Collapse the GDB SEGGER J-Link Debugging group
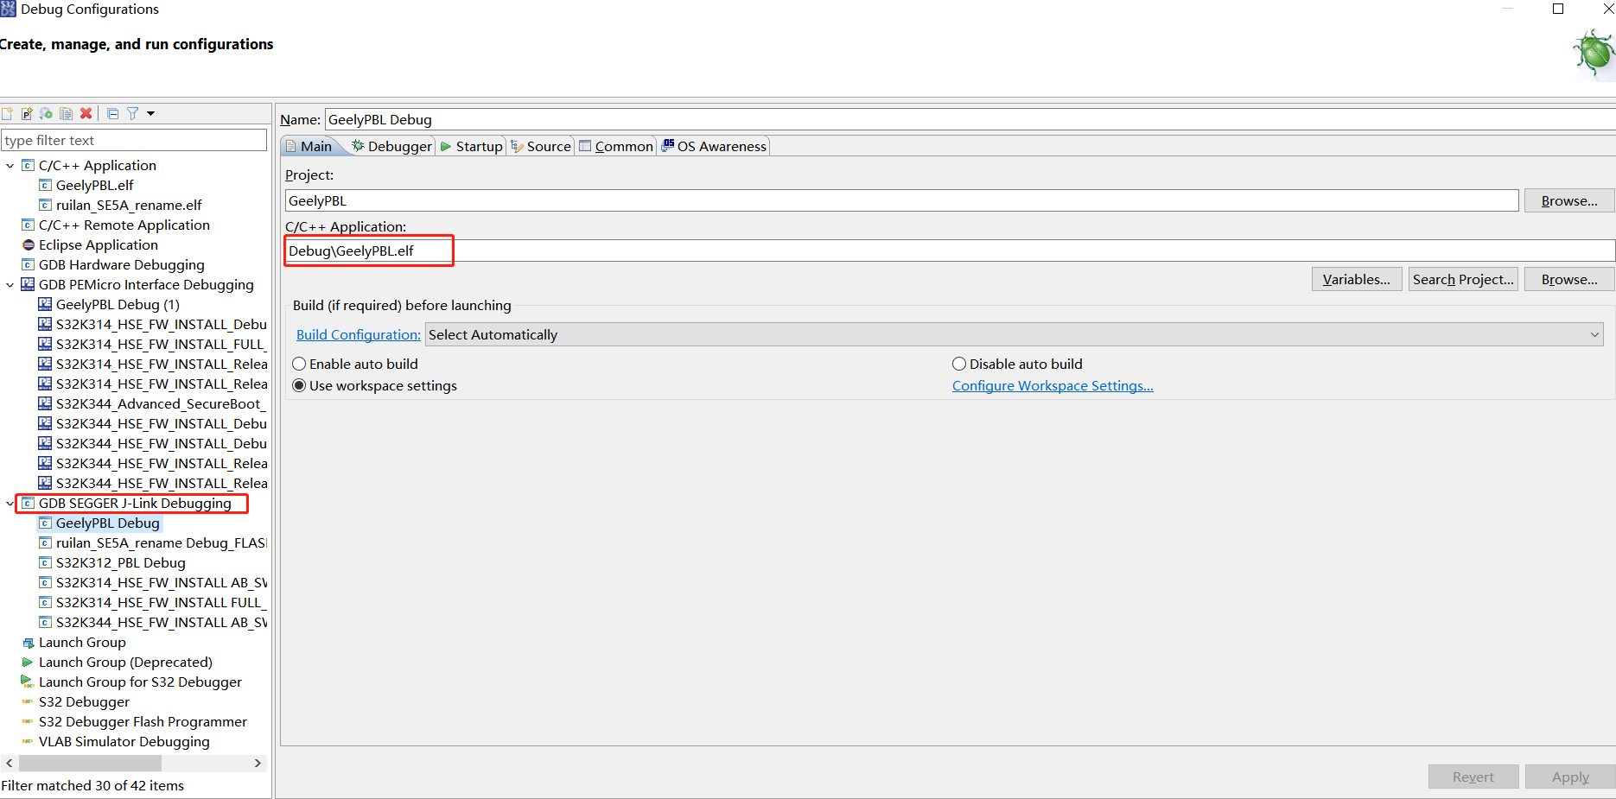 coord(11,503)
